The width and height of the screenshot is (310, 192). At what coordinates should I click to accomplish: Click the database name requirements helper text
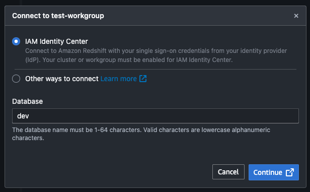tap(141, 134)
